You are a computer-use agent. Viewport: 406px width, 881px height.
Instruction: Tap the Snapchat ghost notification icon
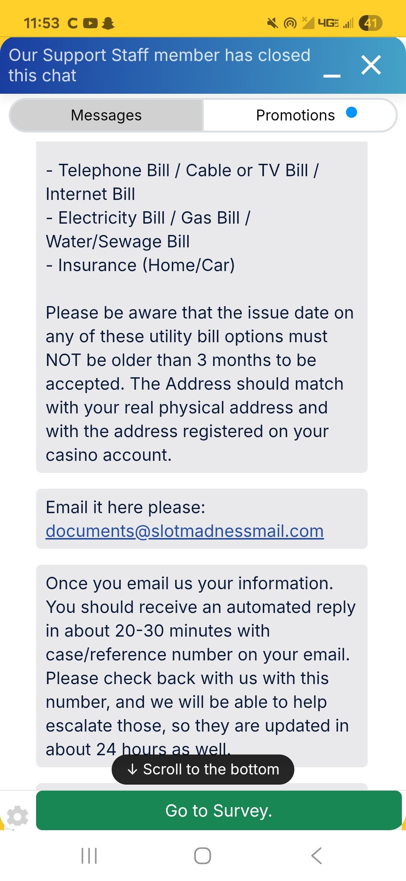pyautogui.click(x=108, y=23)
